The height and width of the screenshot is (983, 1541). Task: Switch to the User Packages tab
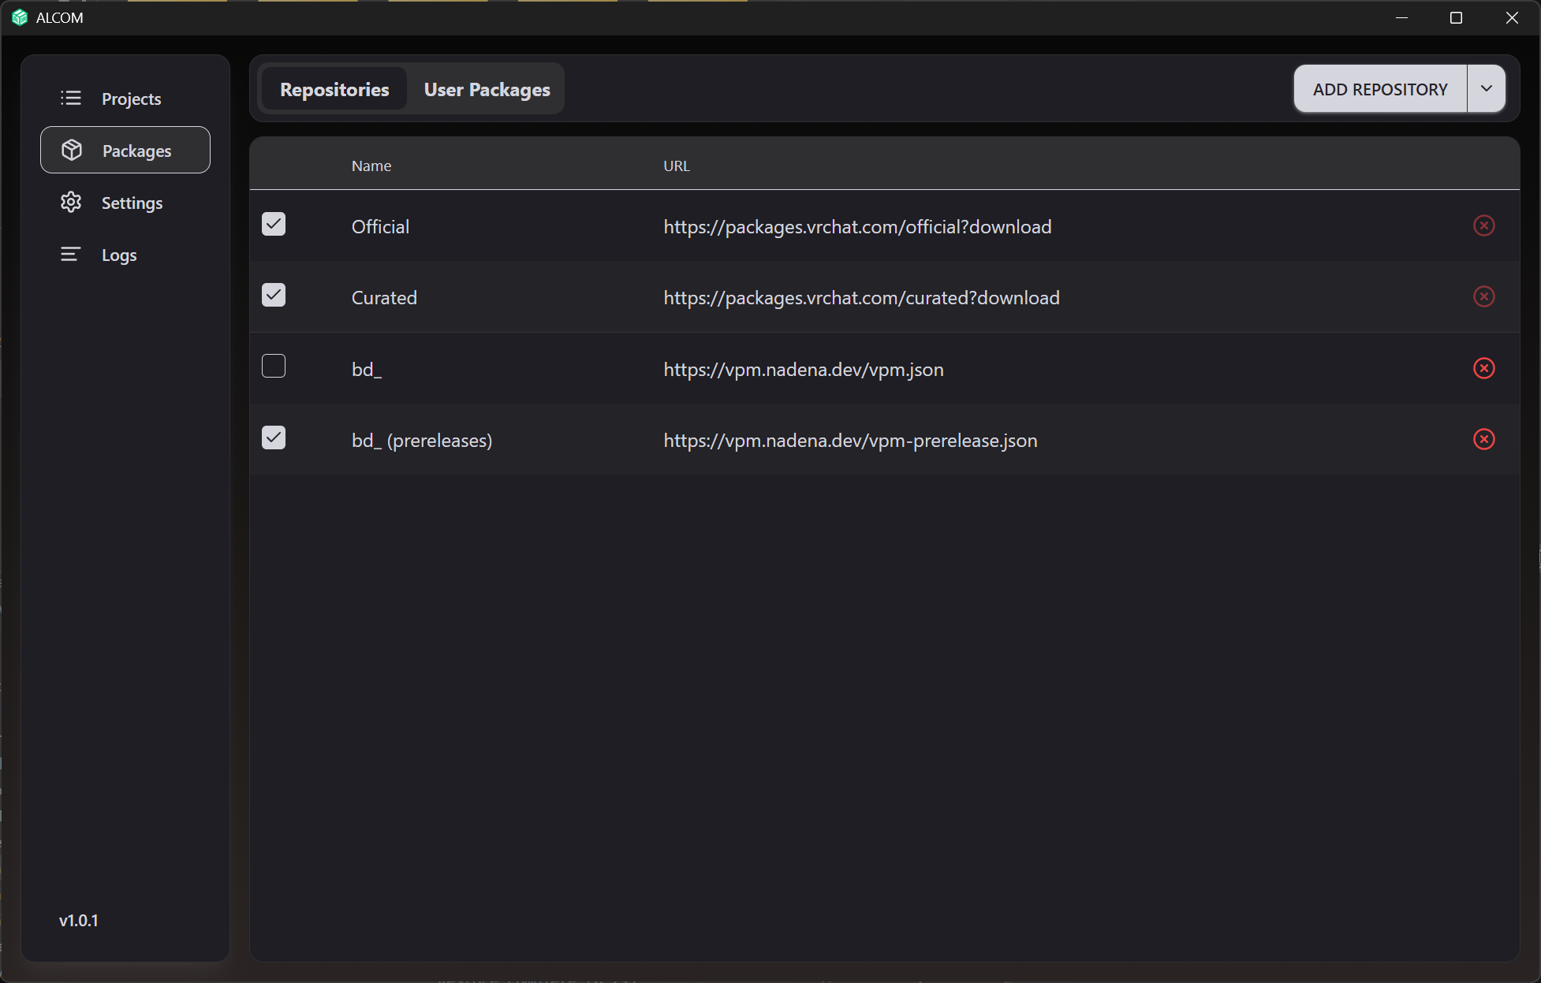[x=487, y=89]
